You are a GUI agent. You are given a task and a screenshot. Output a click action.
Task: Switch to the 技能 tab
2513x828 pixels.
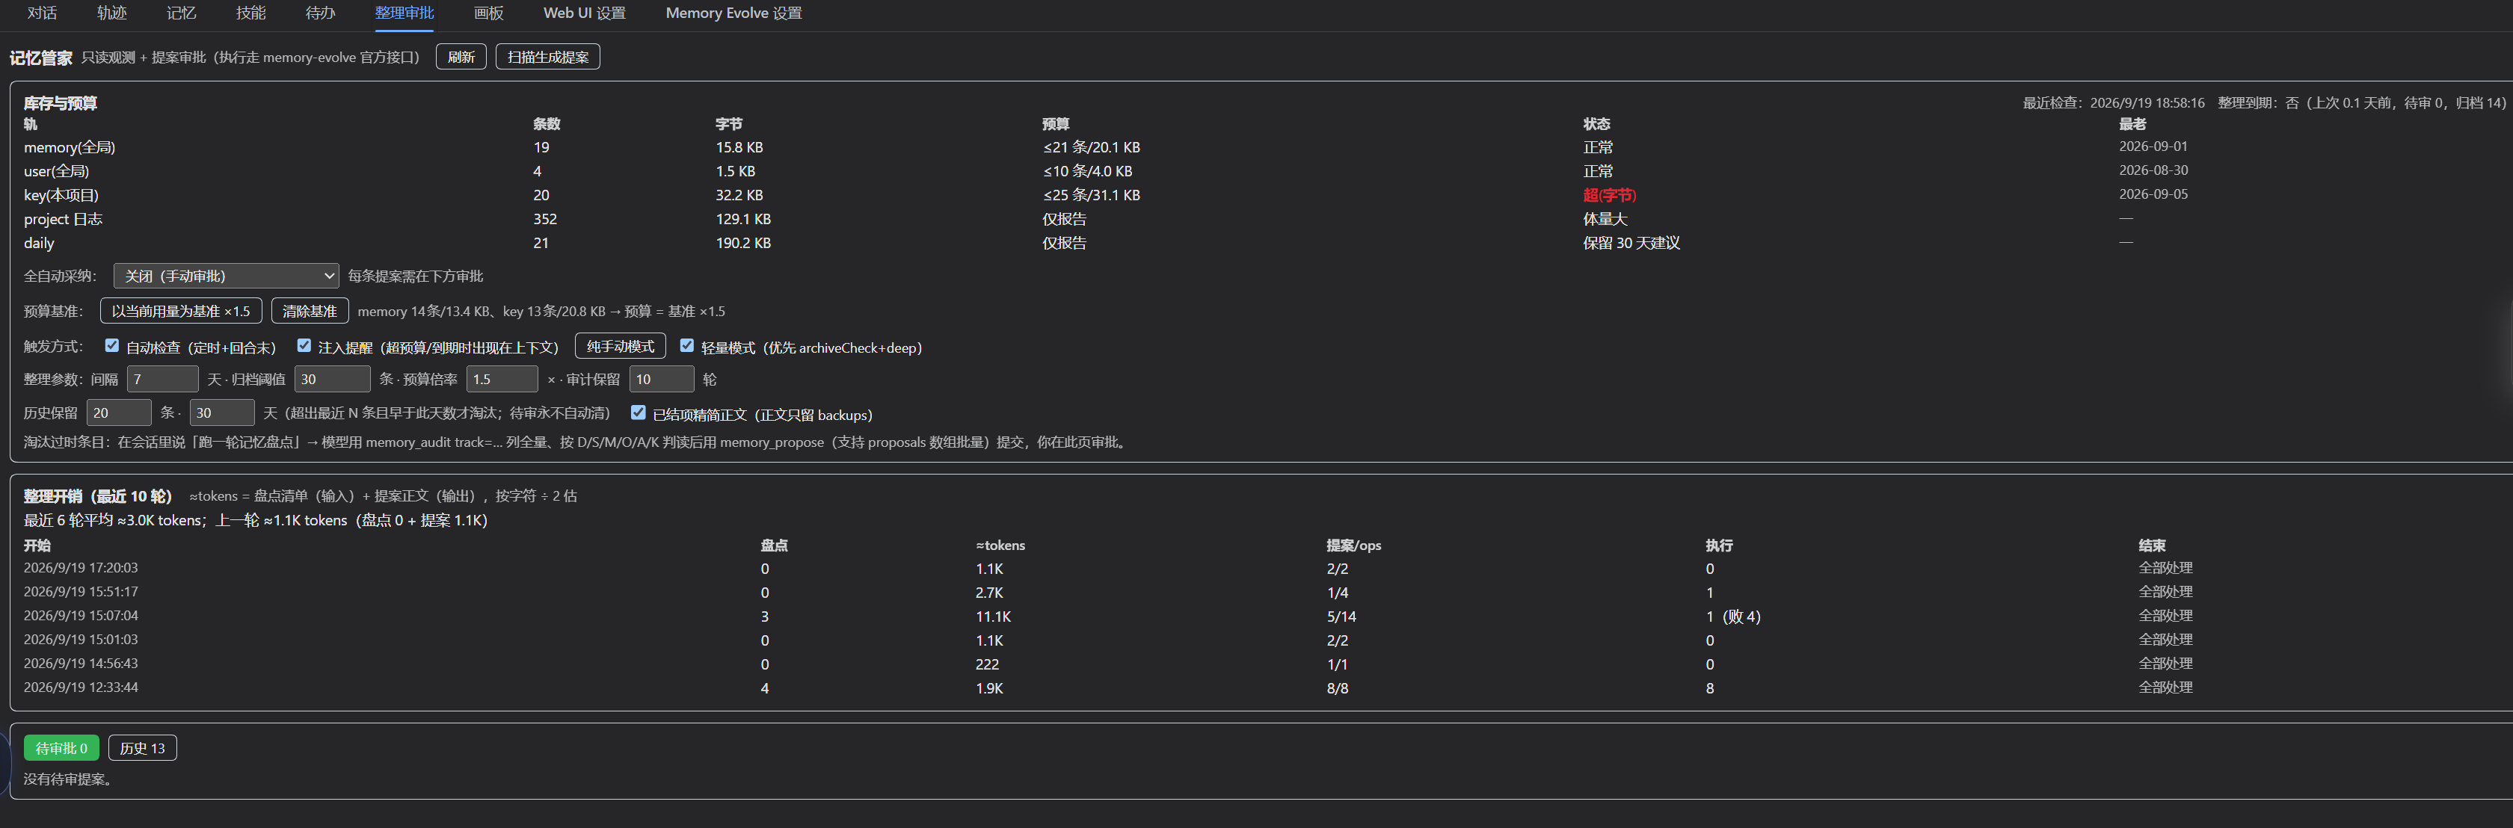(250, 13)
